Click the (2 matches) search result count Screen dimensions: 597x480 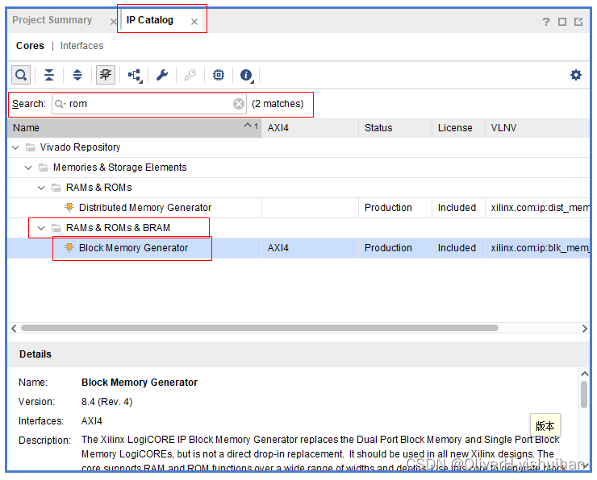pyautogui.click(x=278, y=104)
